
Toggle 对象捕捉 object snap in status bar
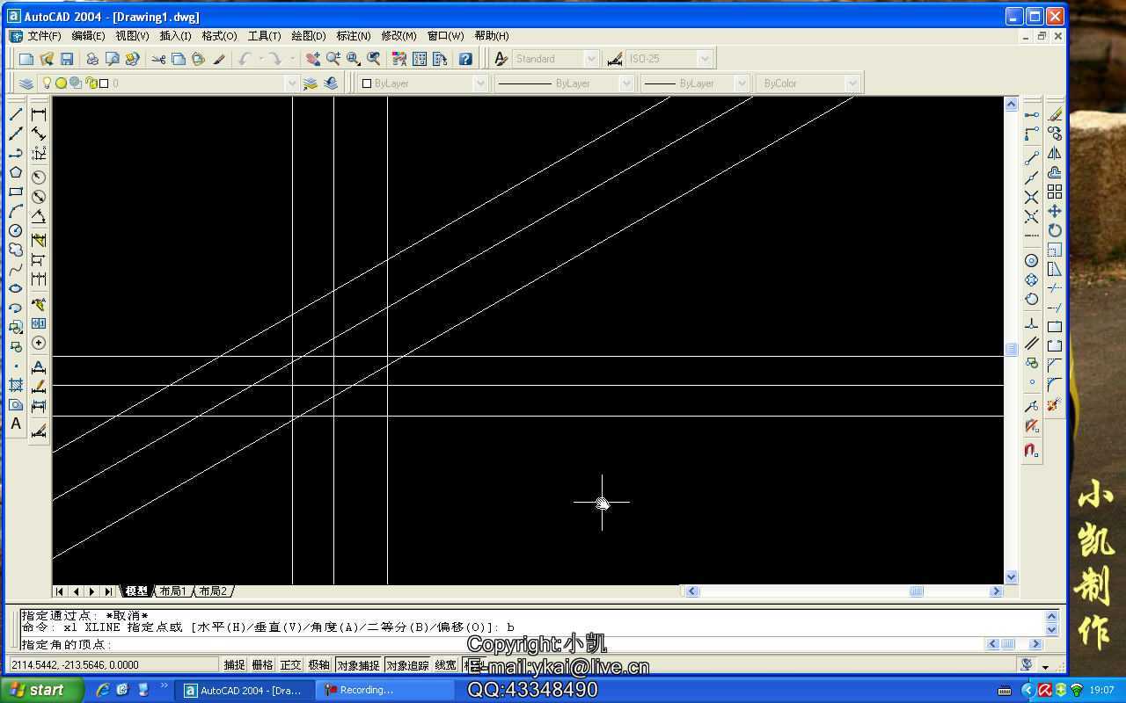(x=358, y=665)
